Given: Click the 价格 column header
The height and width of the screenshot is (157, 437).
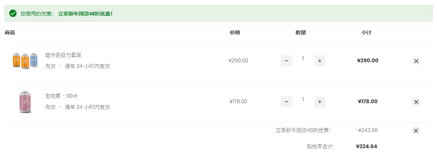Looking at the screenshot, I should (235, 32).
